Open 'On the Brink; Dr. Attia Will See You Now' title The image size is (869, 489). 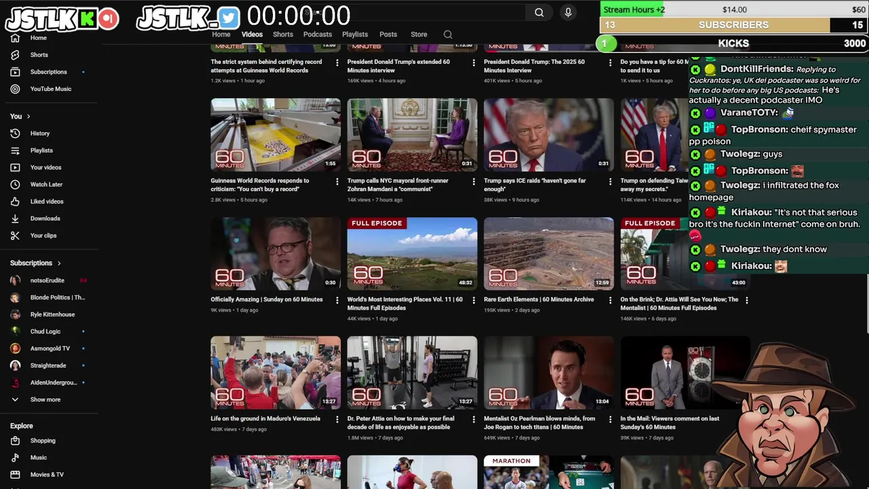click(x=679, y=304)
